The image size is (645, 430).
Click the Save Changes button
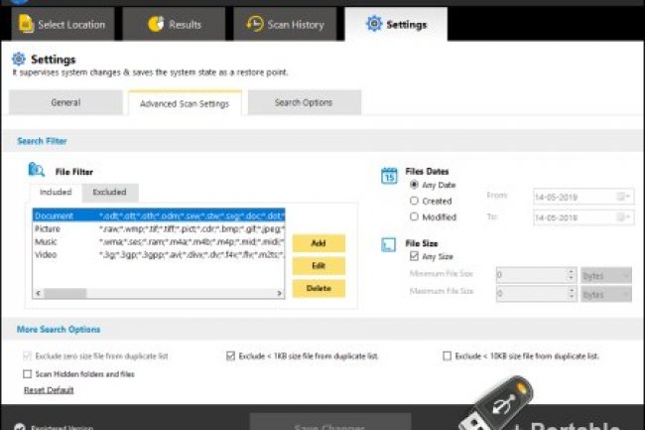330,423
